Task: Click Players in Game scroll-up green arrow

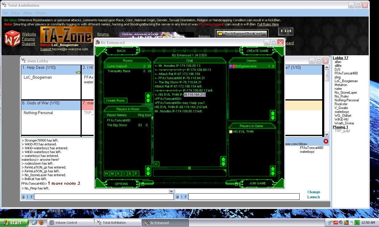Action: 273,169
